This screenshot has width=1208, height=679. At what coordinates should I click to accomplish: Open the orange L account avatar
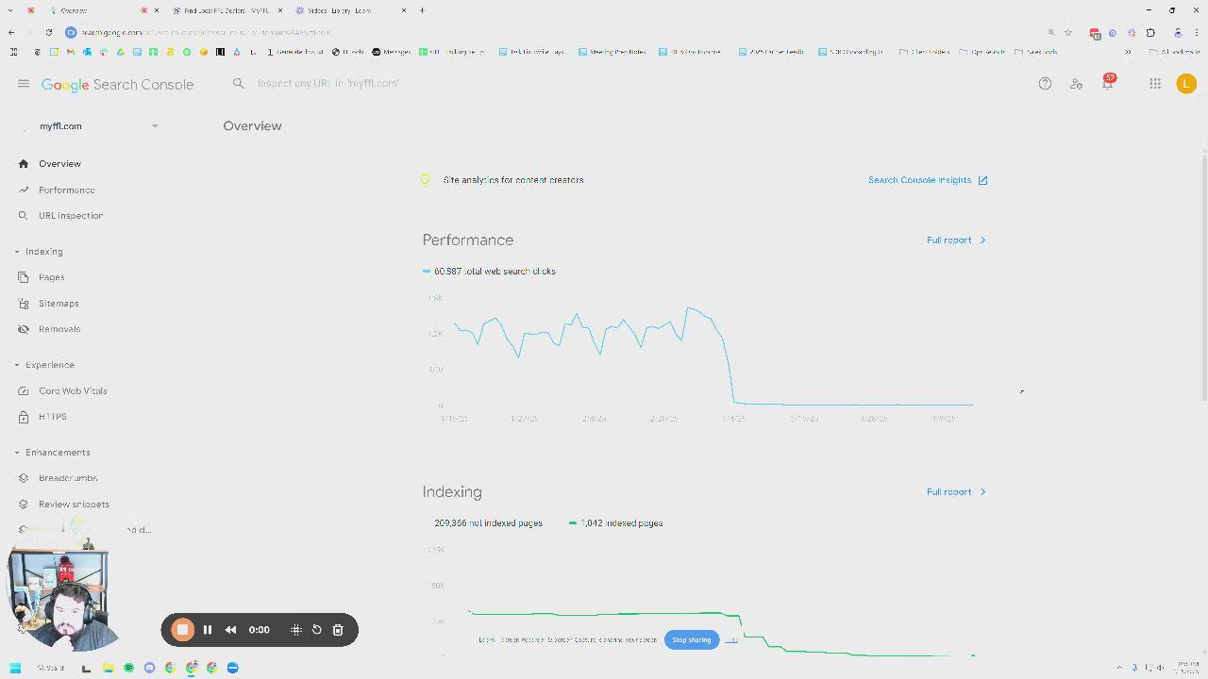(1186, 84)
